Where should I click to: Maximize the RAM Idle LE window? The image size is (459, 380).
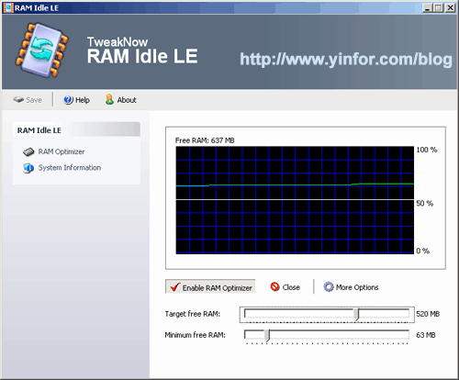(438, 7)
